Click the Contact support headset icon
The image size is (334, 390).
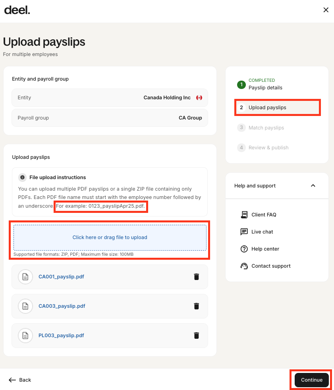pos(244,266)
